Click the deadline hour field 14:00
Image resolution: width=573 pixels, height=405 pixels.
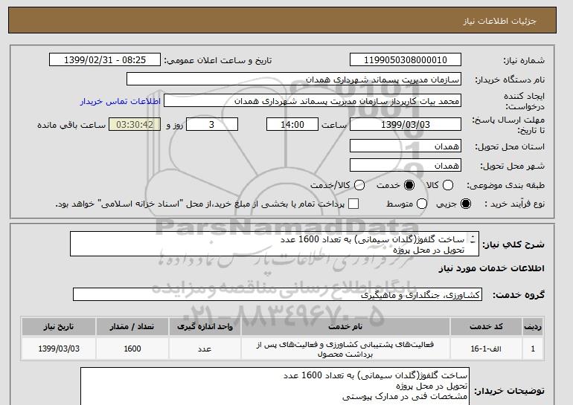pos(292,124)
